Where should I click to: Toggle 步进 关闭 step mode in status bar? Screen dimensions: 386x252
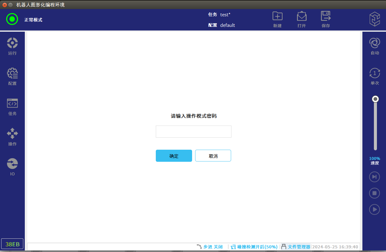[210, 247]
